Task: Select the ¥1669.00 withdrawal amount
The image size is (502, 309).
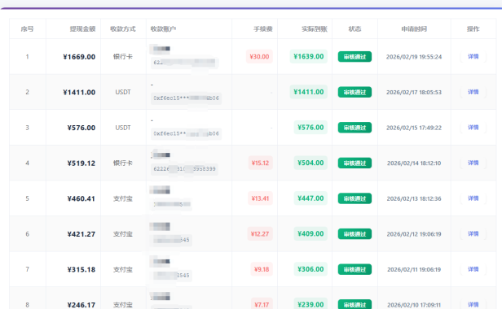Action: click(79, 57)
